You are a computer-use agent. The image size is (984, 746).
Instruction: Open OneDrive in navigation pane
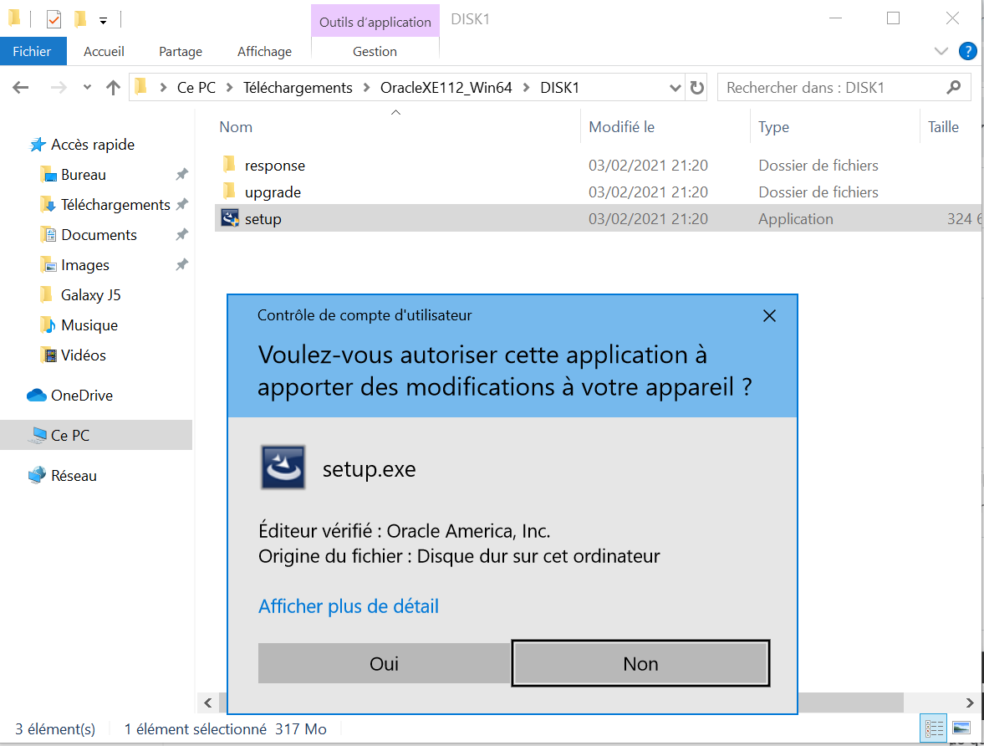click(82, 396)
